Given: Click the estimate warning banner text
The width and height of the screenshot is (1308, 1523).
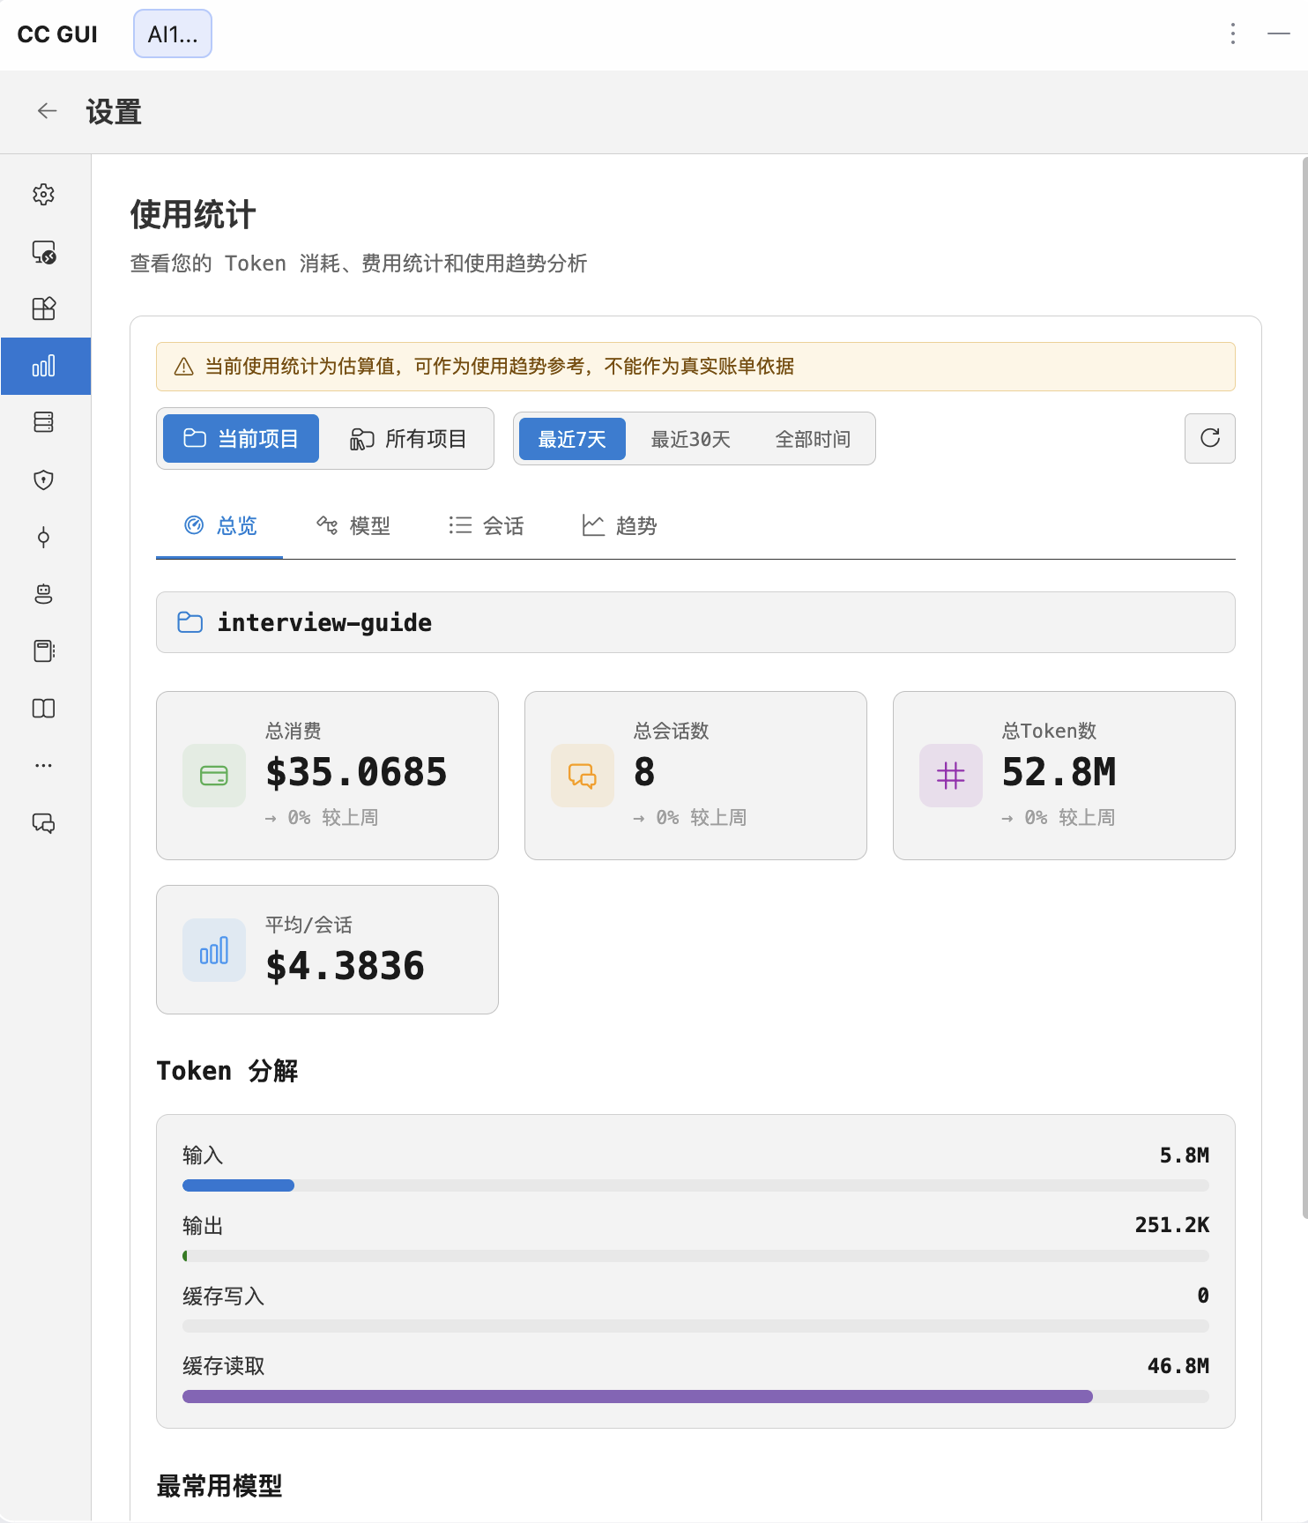Looking at the screenshot, I should [x=500, y=367].
